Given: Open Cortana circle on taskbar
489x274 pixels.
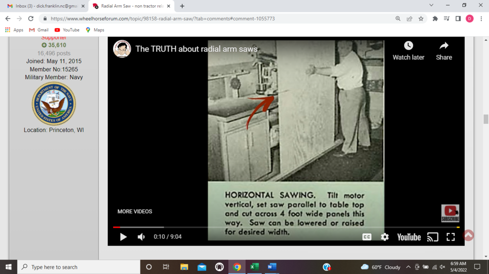Looking at the screenshot, I should tap(149, 267).
